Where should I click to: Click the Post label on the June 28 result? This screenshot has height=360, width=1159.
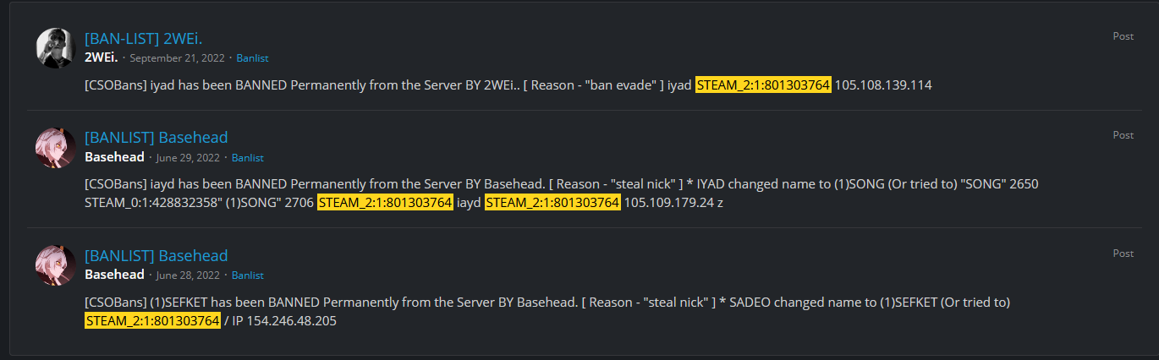1123,254
